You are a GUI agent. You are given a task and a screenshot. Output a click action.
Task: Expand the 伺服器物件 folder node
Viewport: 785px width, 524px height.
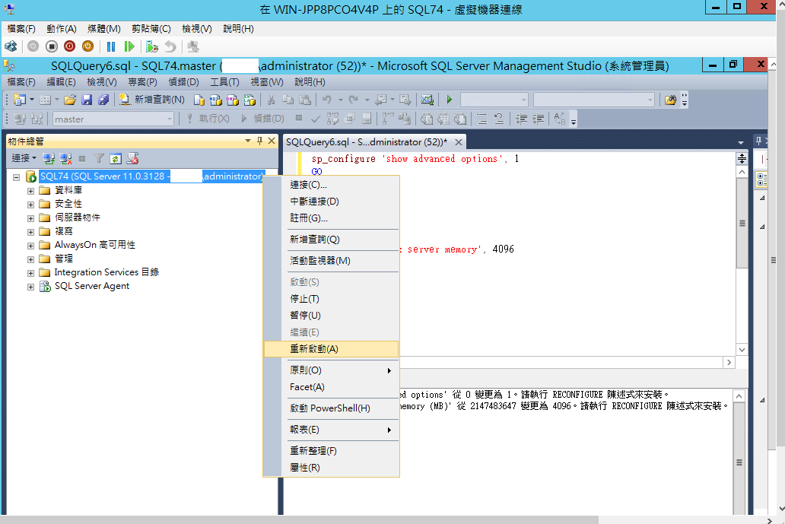click(30, 218)
